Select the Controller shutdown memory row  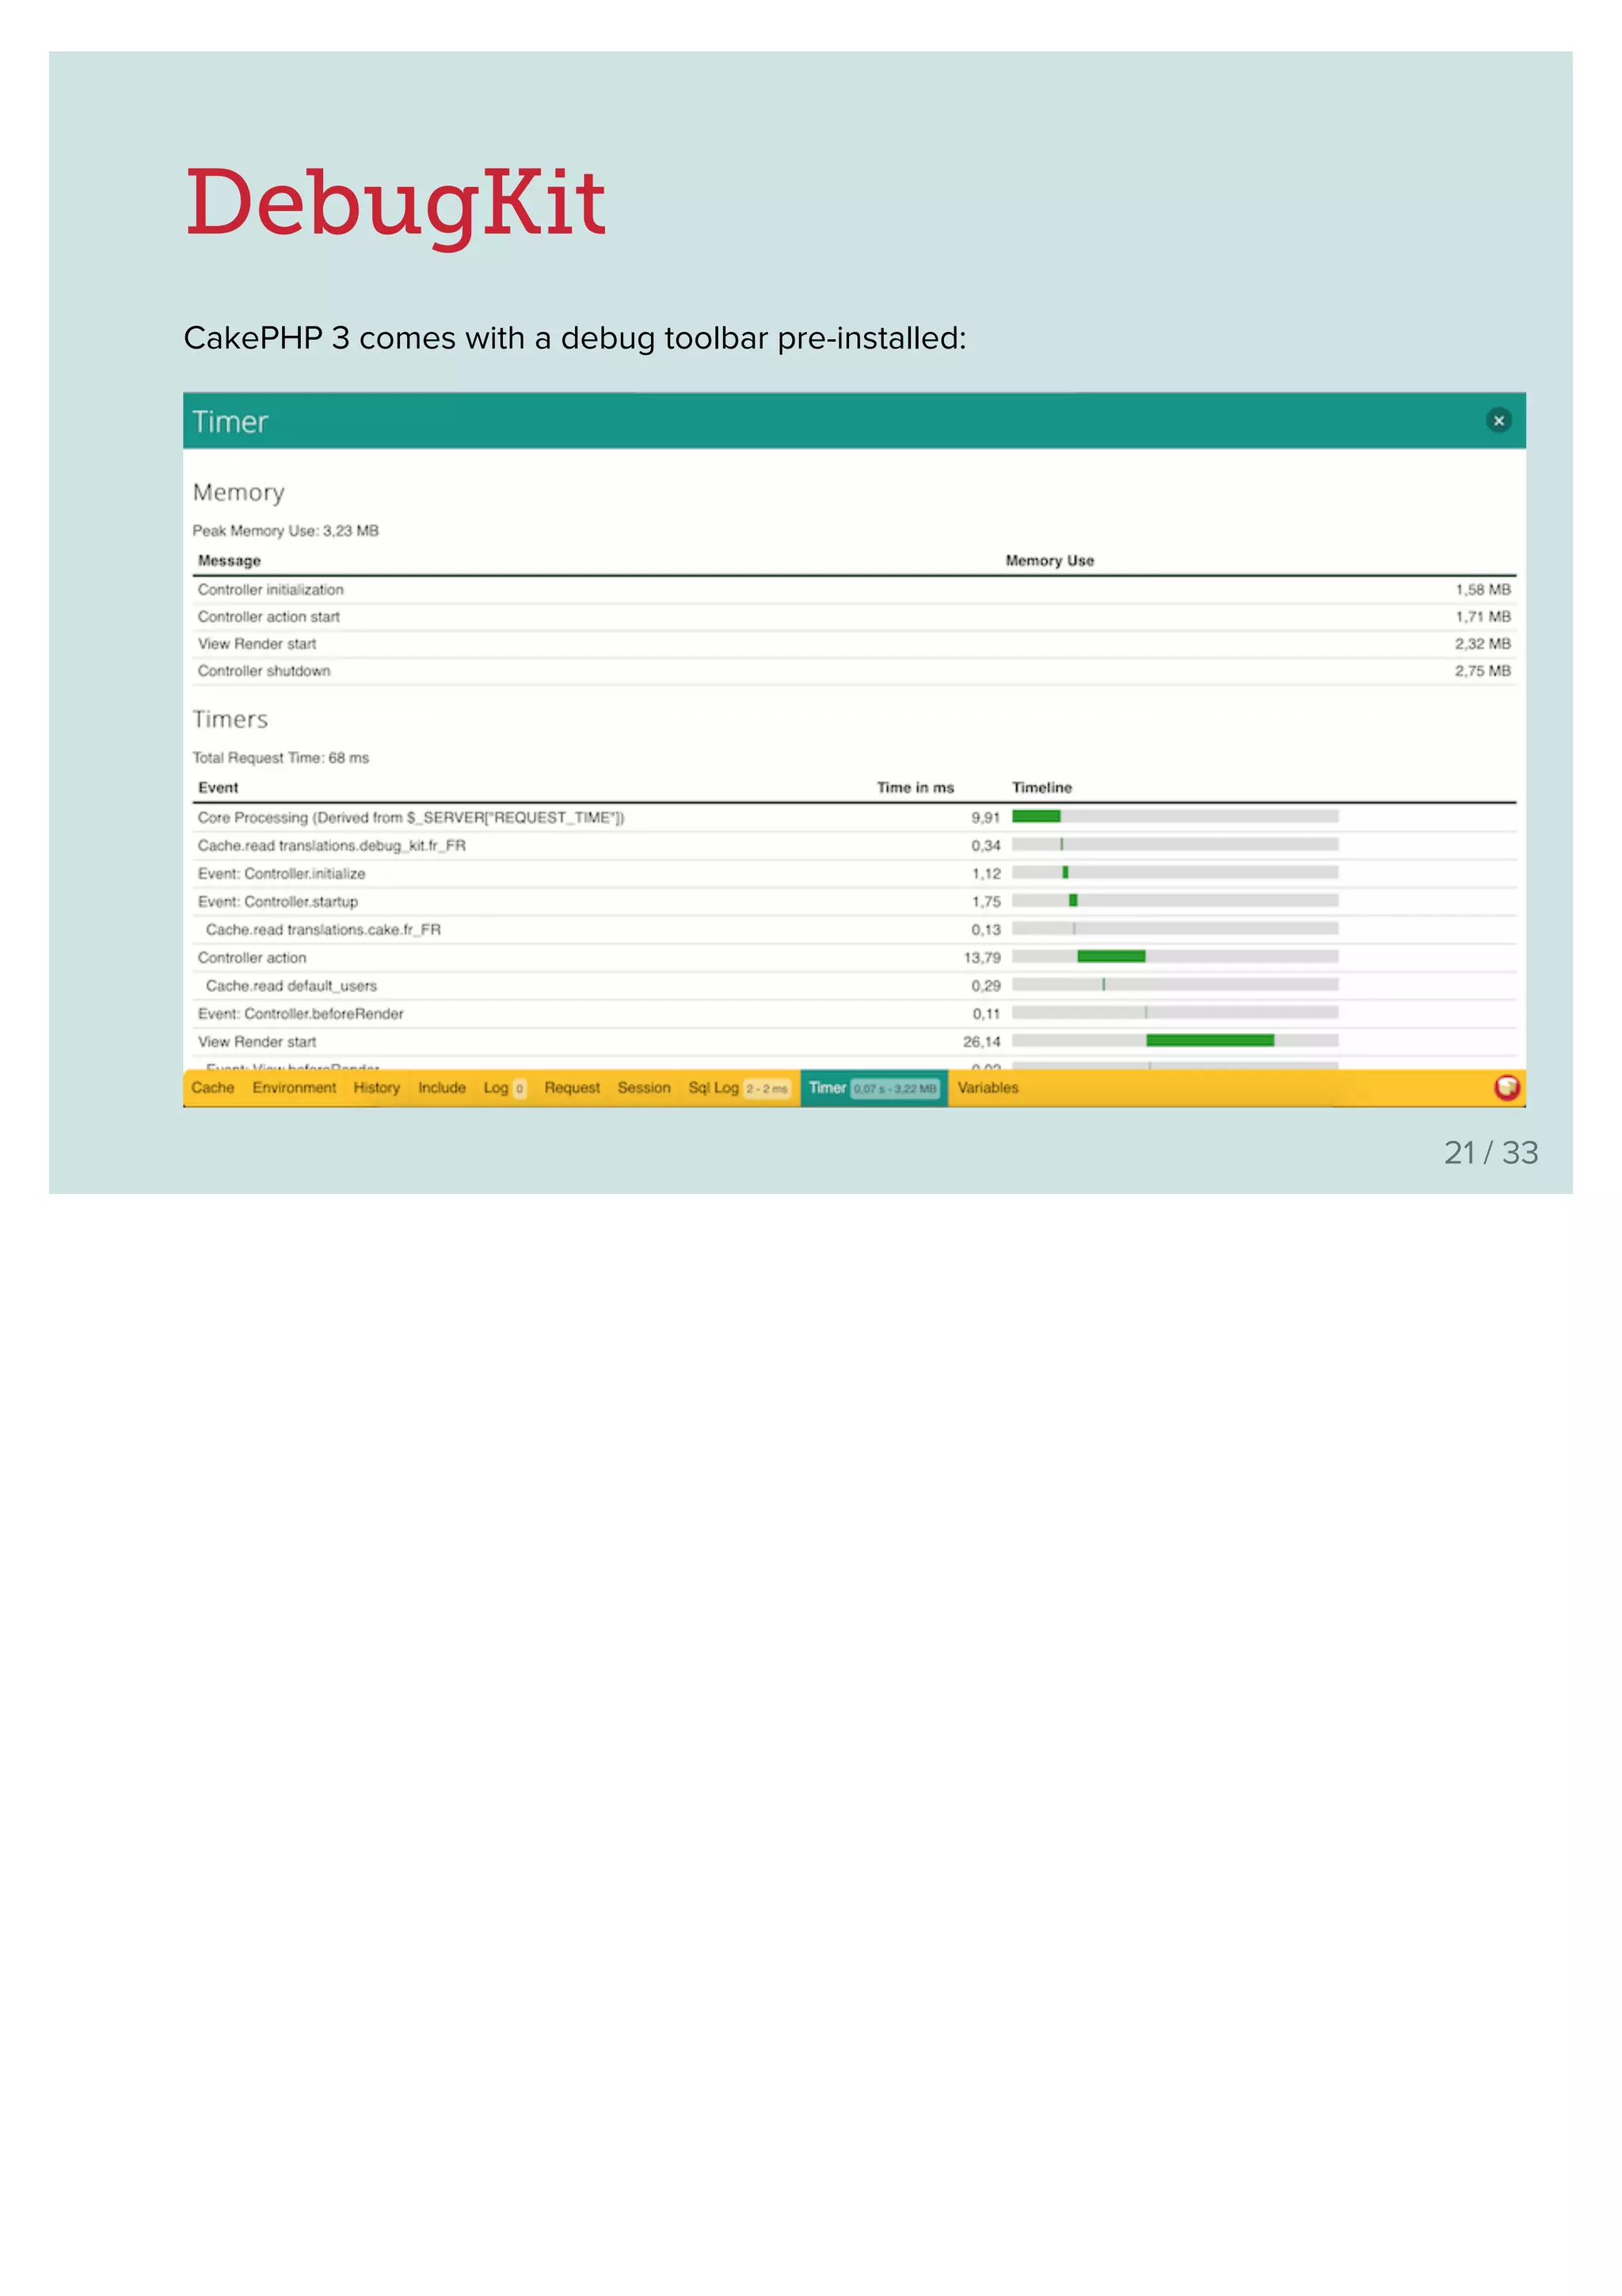click(264, 671)
